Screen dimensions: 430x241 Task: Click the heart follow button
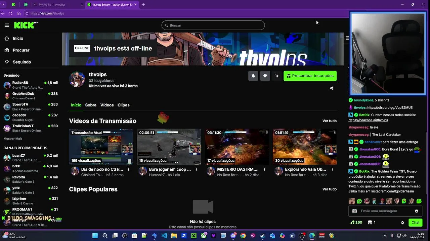pyautogui.click(x=265, y=76)
